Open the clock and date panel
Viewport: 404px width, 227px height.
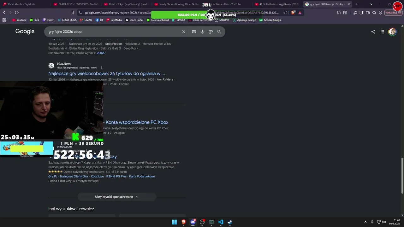coord(395,222)
